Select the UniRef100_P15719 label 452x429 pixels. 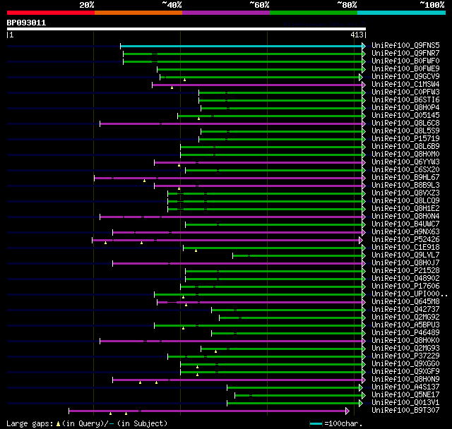tap(405, 139)
